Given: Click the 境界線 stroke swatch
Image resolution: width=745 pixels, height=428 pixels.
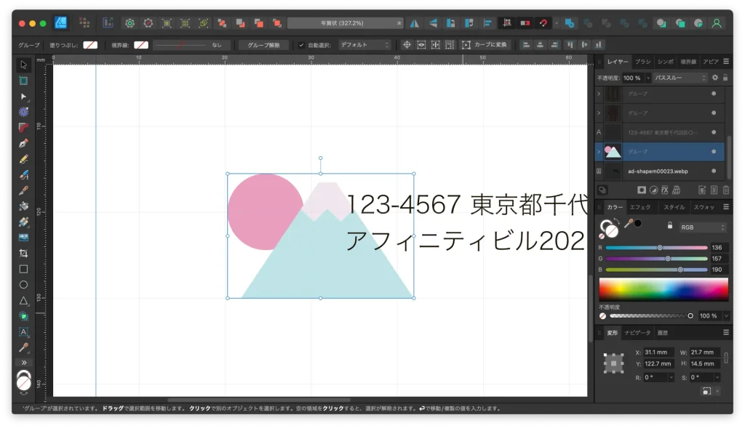Looking at the screenshot, I should [140, 45].
